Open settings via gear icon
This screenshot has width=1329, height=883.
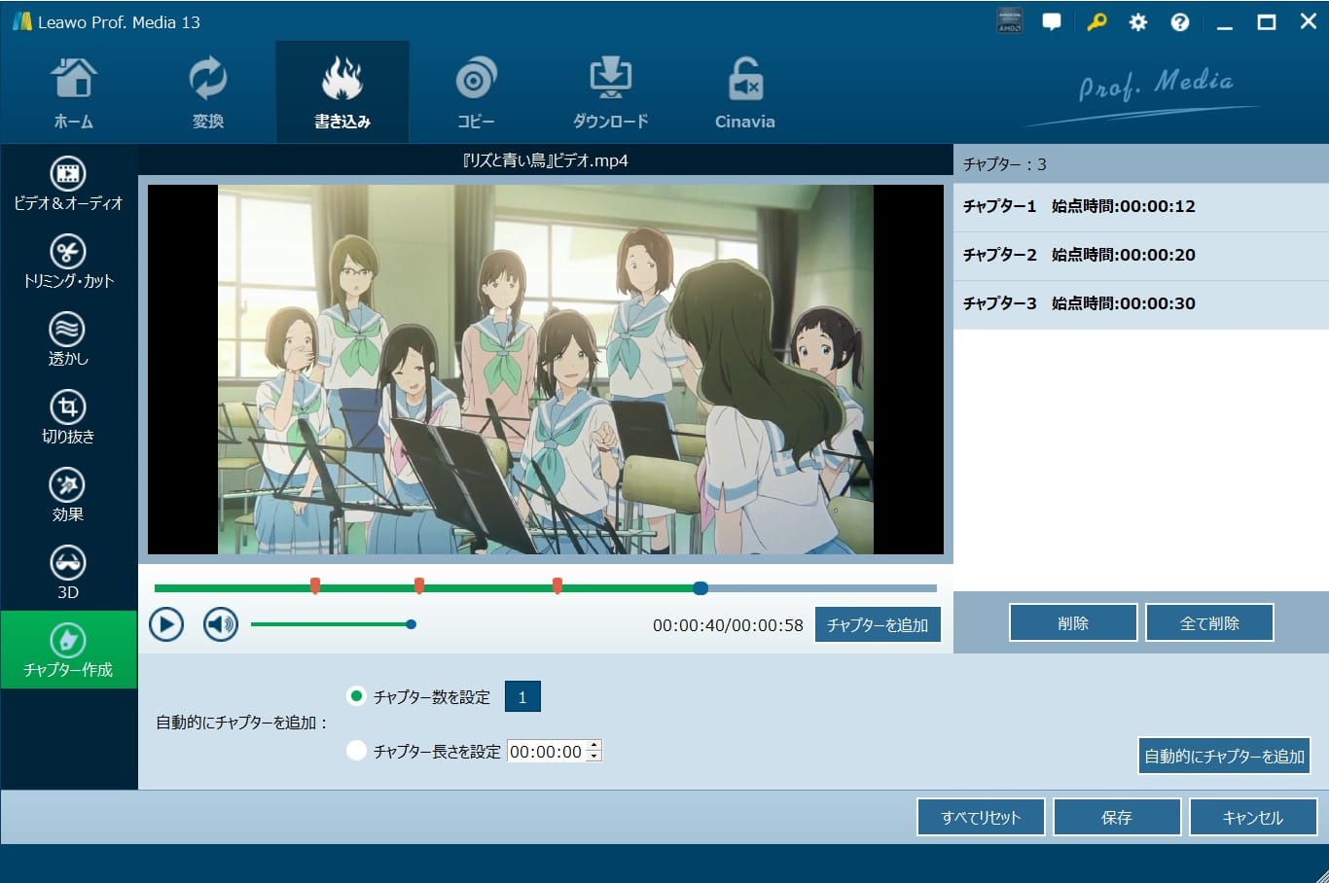coord(1138,21)
